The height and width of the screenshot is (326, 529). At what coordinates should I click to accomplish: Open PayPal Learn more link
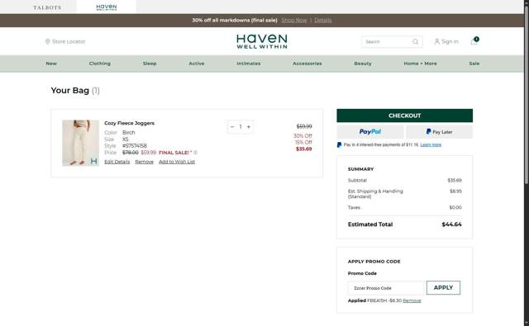pyautogui.click(x=431, y=144)
